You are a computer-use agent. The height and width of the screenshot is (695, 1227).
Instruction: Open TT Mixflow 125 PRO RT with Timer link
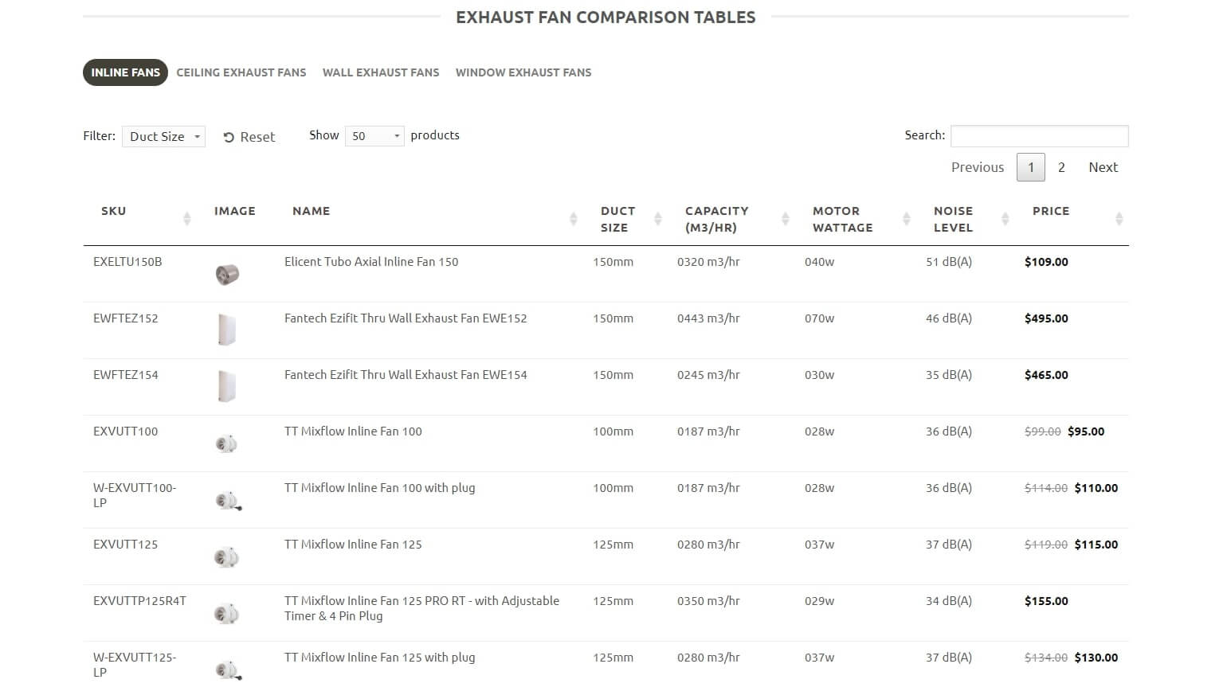421,608
